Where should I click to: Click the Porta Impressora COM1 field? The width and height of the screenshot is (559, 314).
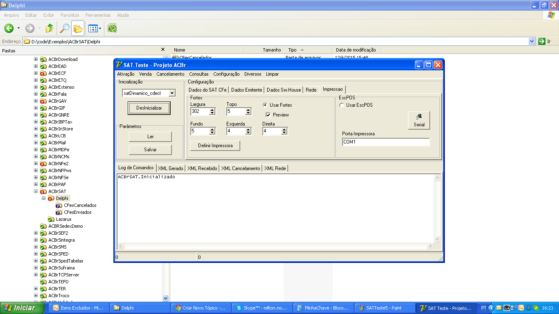pyautogui.click(x=386, y=142)
